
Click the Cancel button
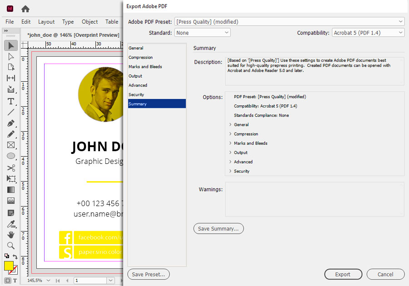[385, 274]
